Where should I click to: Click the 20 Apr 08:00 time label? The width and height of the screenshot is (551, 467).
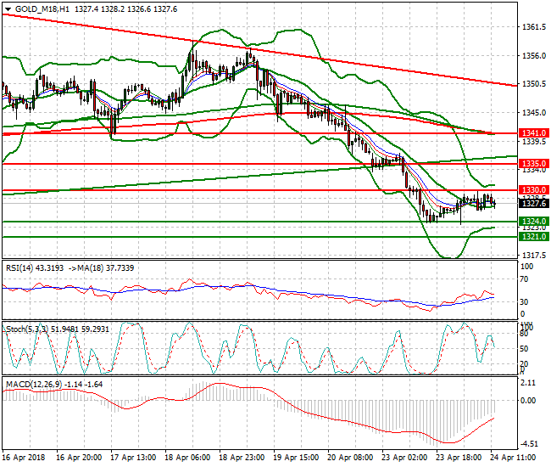350,458
